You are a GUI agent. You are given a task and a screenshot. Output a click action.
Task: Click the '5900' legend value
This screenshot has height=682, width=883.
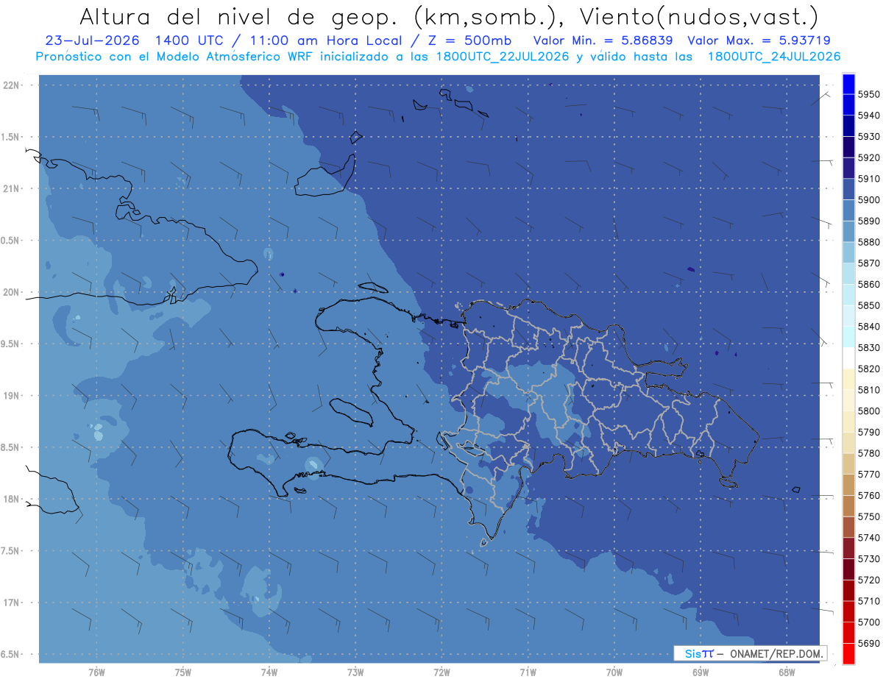[869, 199]
